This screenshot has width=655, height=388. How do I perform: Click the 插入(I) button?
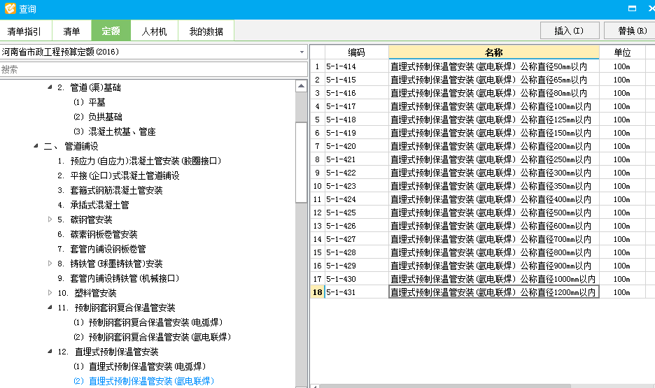(570, 31)
